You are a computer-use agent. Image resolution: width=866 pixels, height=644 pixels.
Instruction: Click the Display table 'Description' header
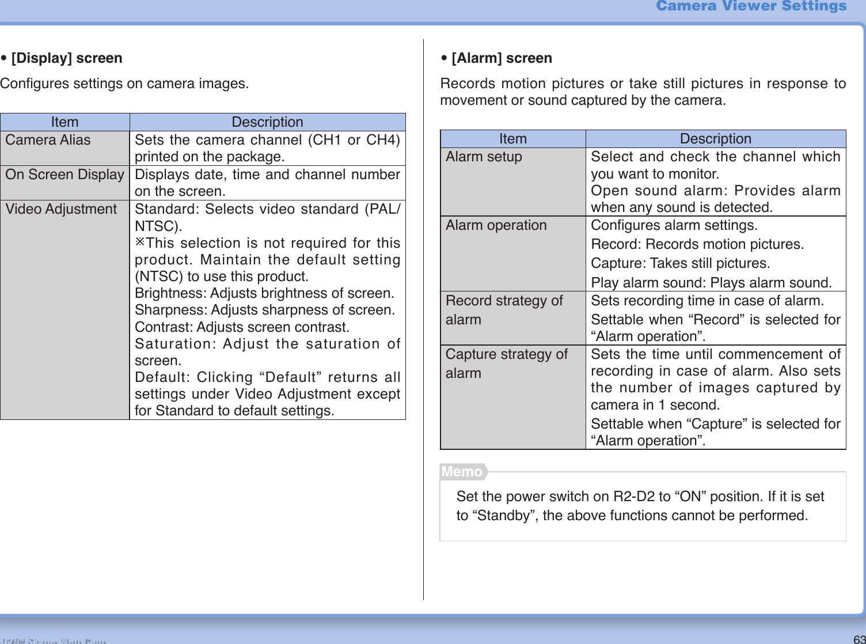[x=268, y=122]
